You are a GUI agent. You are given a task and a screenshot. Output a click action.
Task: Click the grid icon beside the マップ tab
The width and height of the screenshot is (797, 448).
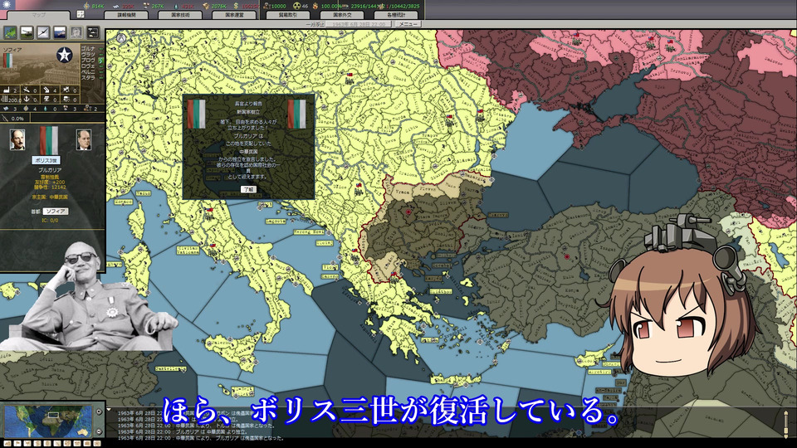point(81,14)
